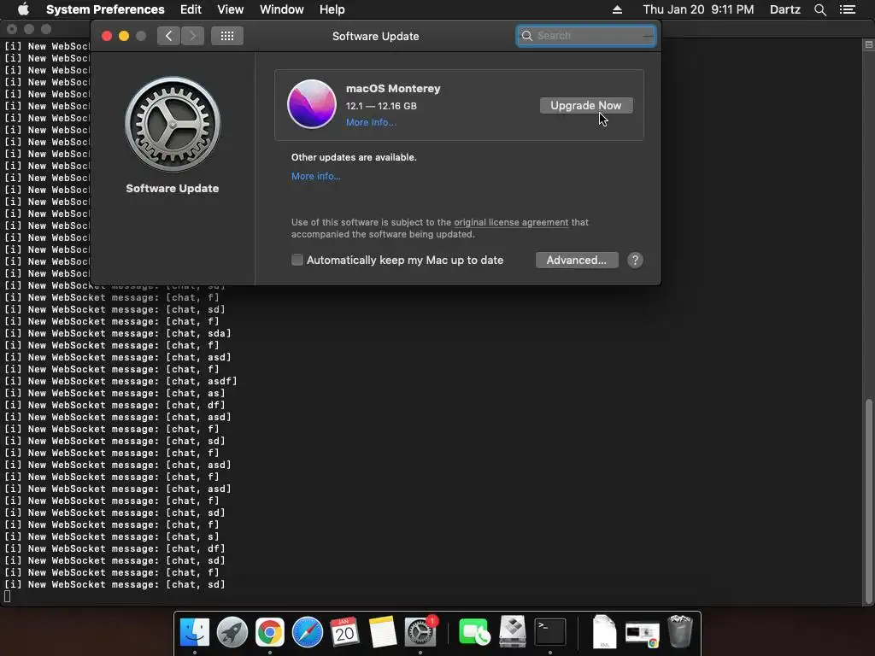Click the Terminal window vertical scrollbar
The image size is (875, 656).
[x=868, y=501]
